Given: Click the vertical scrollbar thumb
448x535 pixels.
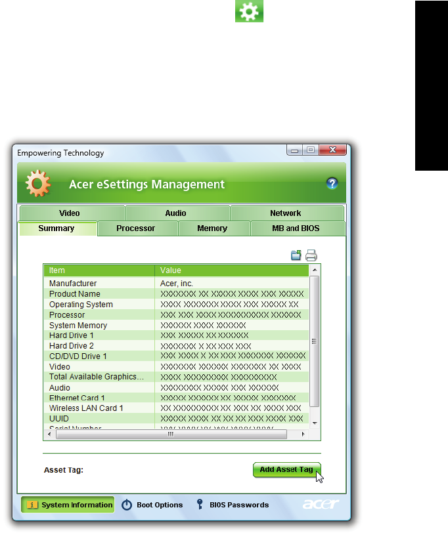Looking at the screenshot, I should 314,341.
